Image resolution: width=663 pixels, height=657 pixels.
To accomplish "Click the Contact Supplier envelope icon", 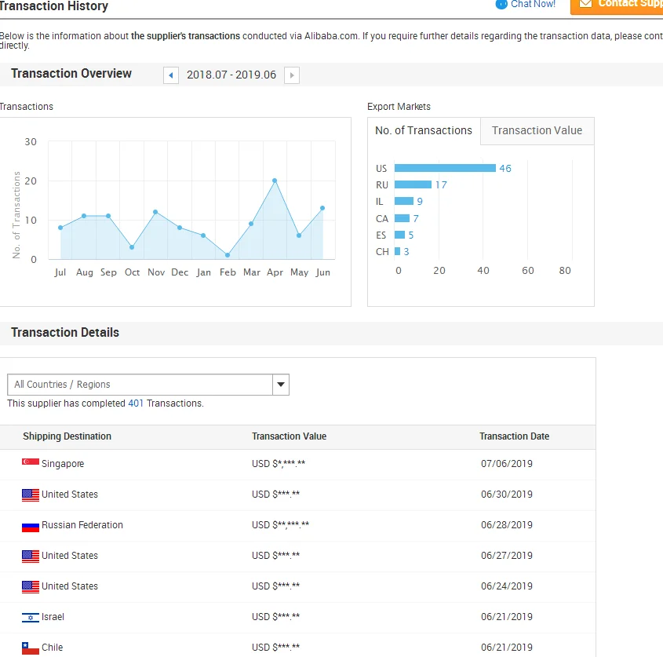I will click(585, 4).
